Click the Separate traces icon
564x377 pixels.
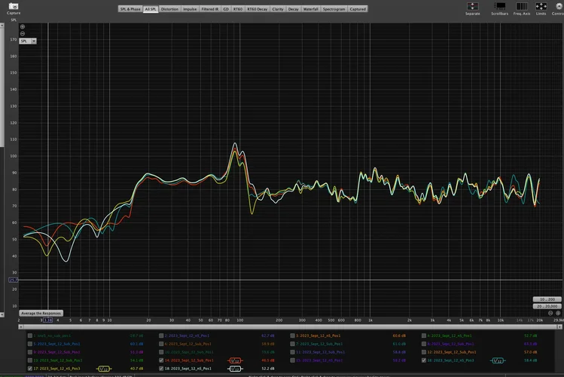pos(472,6)
